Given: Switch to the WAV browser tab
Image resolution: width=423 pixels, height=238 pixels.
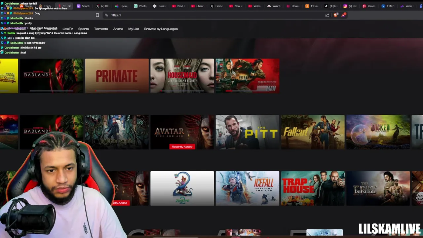Looking at the screenshot, I should [274, 6].
